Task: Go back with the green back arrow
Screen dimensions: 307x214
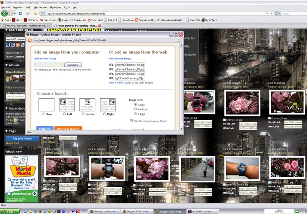Action: point(4,13)
